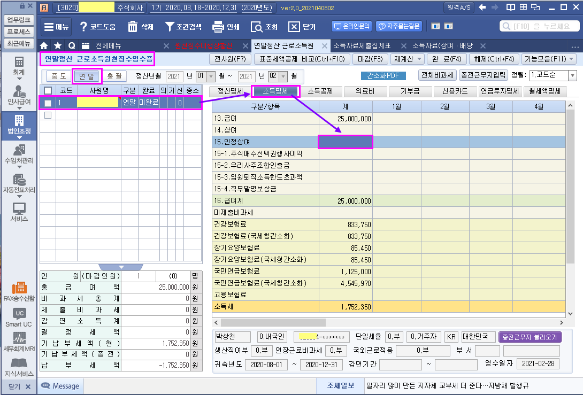583x395 pixels.
Task: Tick the checkbox for employee code 1
Action: coord(48,103)
